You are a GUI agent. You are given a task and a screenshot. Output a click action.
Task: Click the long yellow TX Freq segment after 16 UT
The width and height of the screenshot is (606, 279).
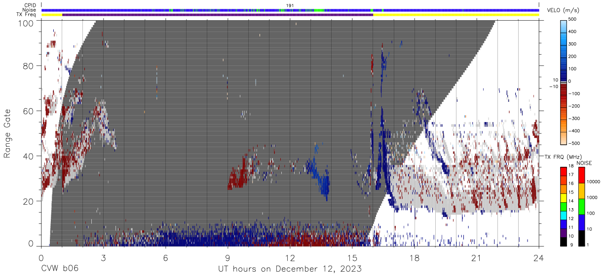tap(456, 15)
